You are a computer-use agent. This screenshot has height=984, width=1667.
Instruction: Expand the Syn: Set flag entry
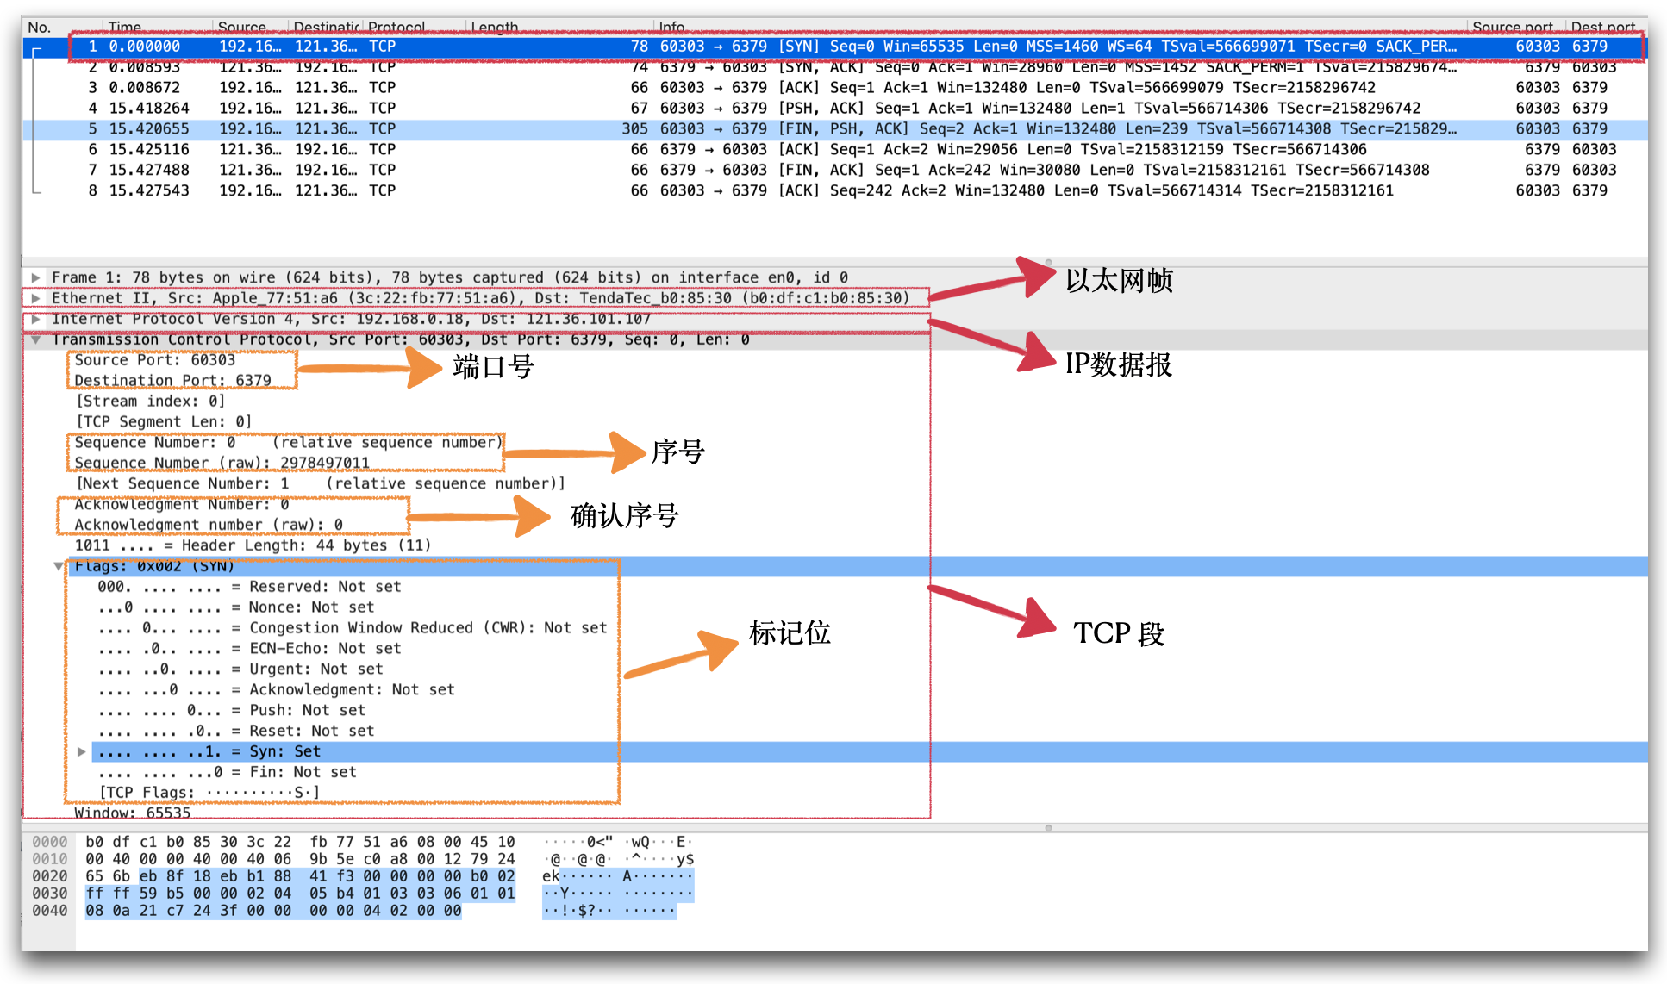[x=81, y=751]
